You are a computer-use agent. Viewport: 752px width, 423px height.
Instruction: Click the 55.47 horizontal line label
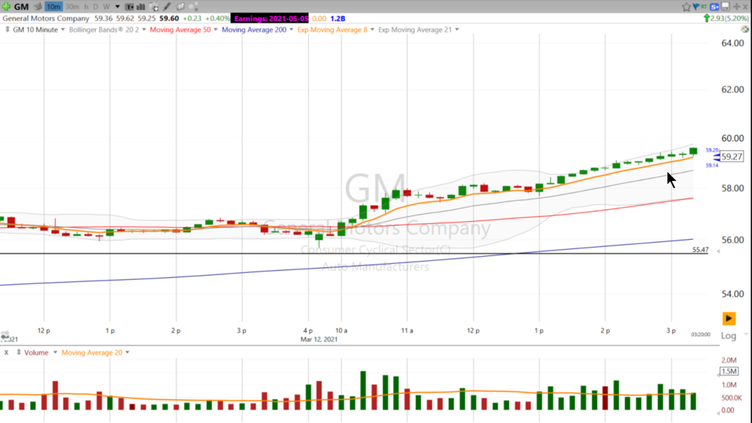(700, 250)
